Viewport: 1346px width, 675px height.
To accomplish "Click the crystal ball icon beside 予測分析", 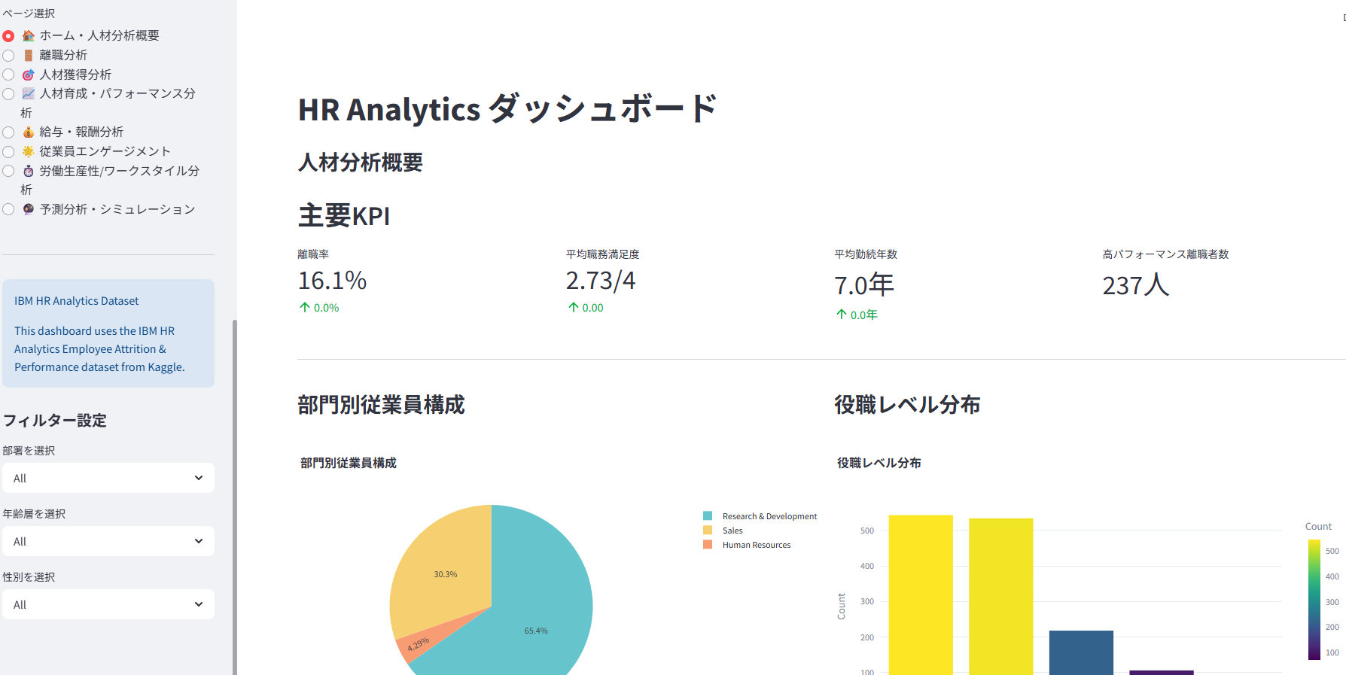I will (x=29, y=209).
